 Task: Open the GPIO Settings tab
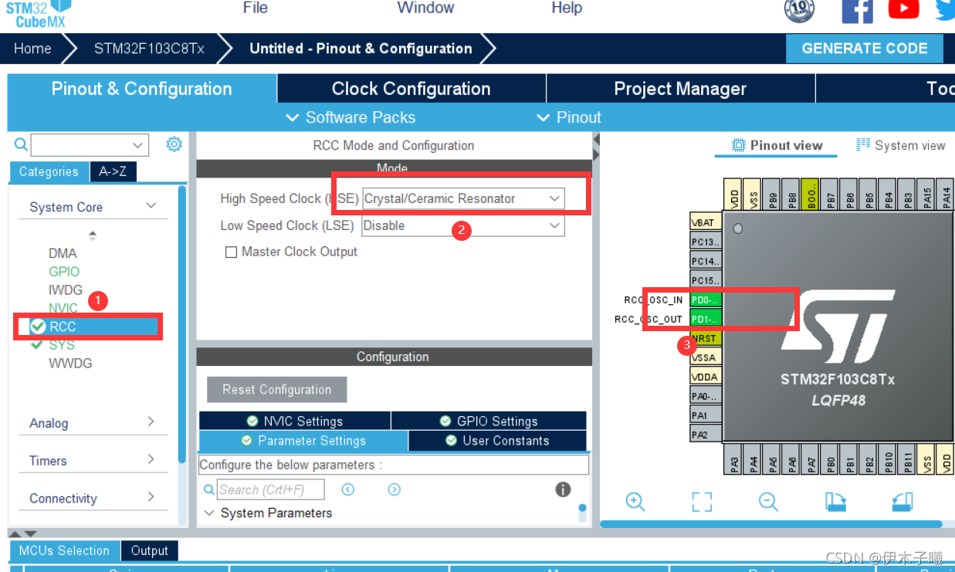pos(489,421)
